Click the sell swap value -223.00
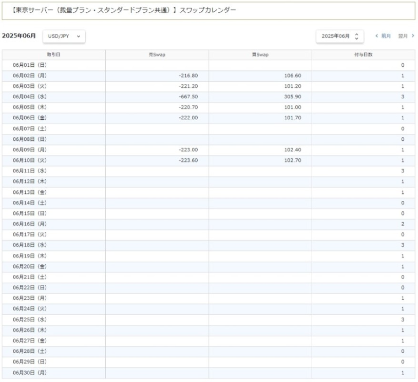Screen dimensions: 418x382 click(x=188, y=150)
